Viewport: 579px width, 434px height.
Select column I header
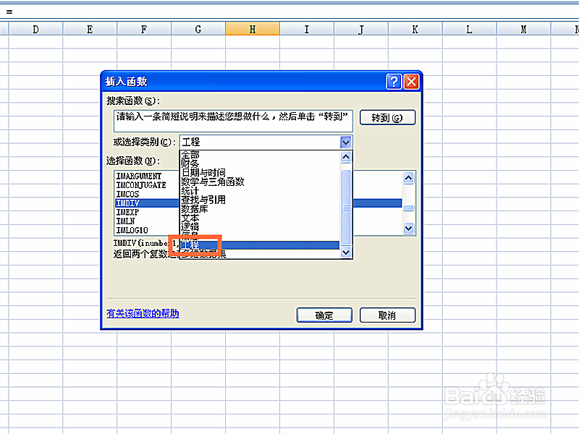(307, 29)
